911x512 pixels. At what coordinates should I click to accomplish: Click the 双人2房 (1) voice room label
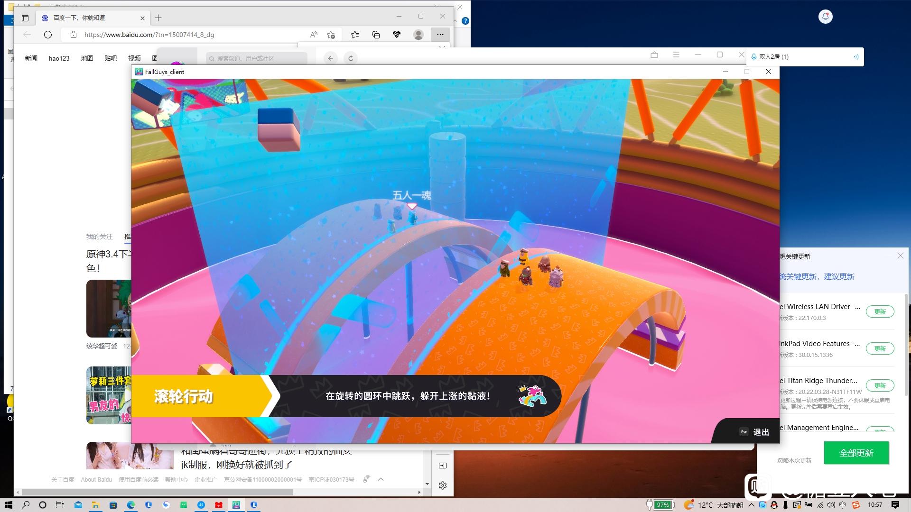tap(774, 56)
